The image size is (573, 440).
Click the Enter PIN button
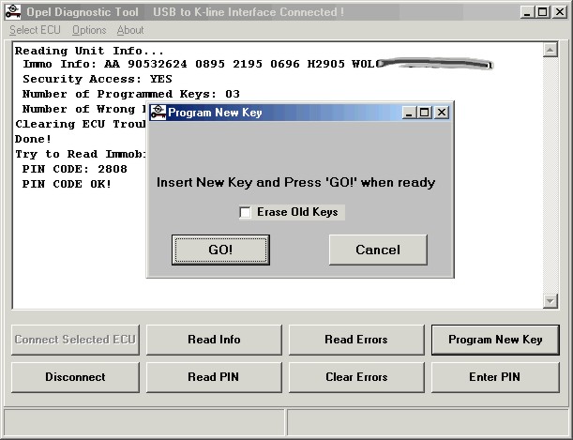click(x=495, y=377)
